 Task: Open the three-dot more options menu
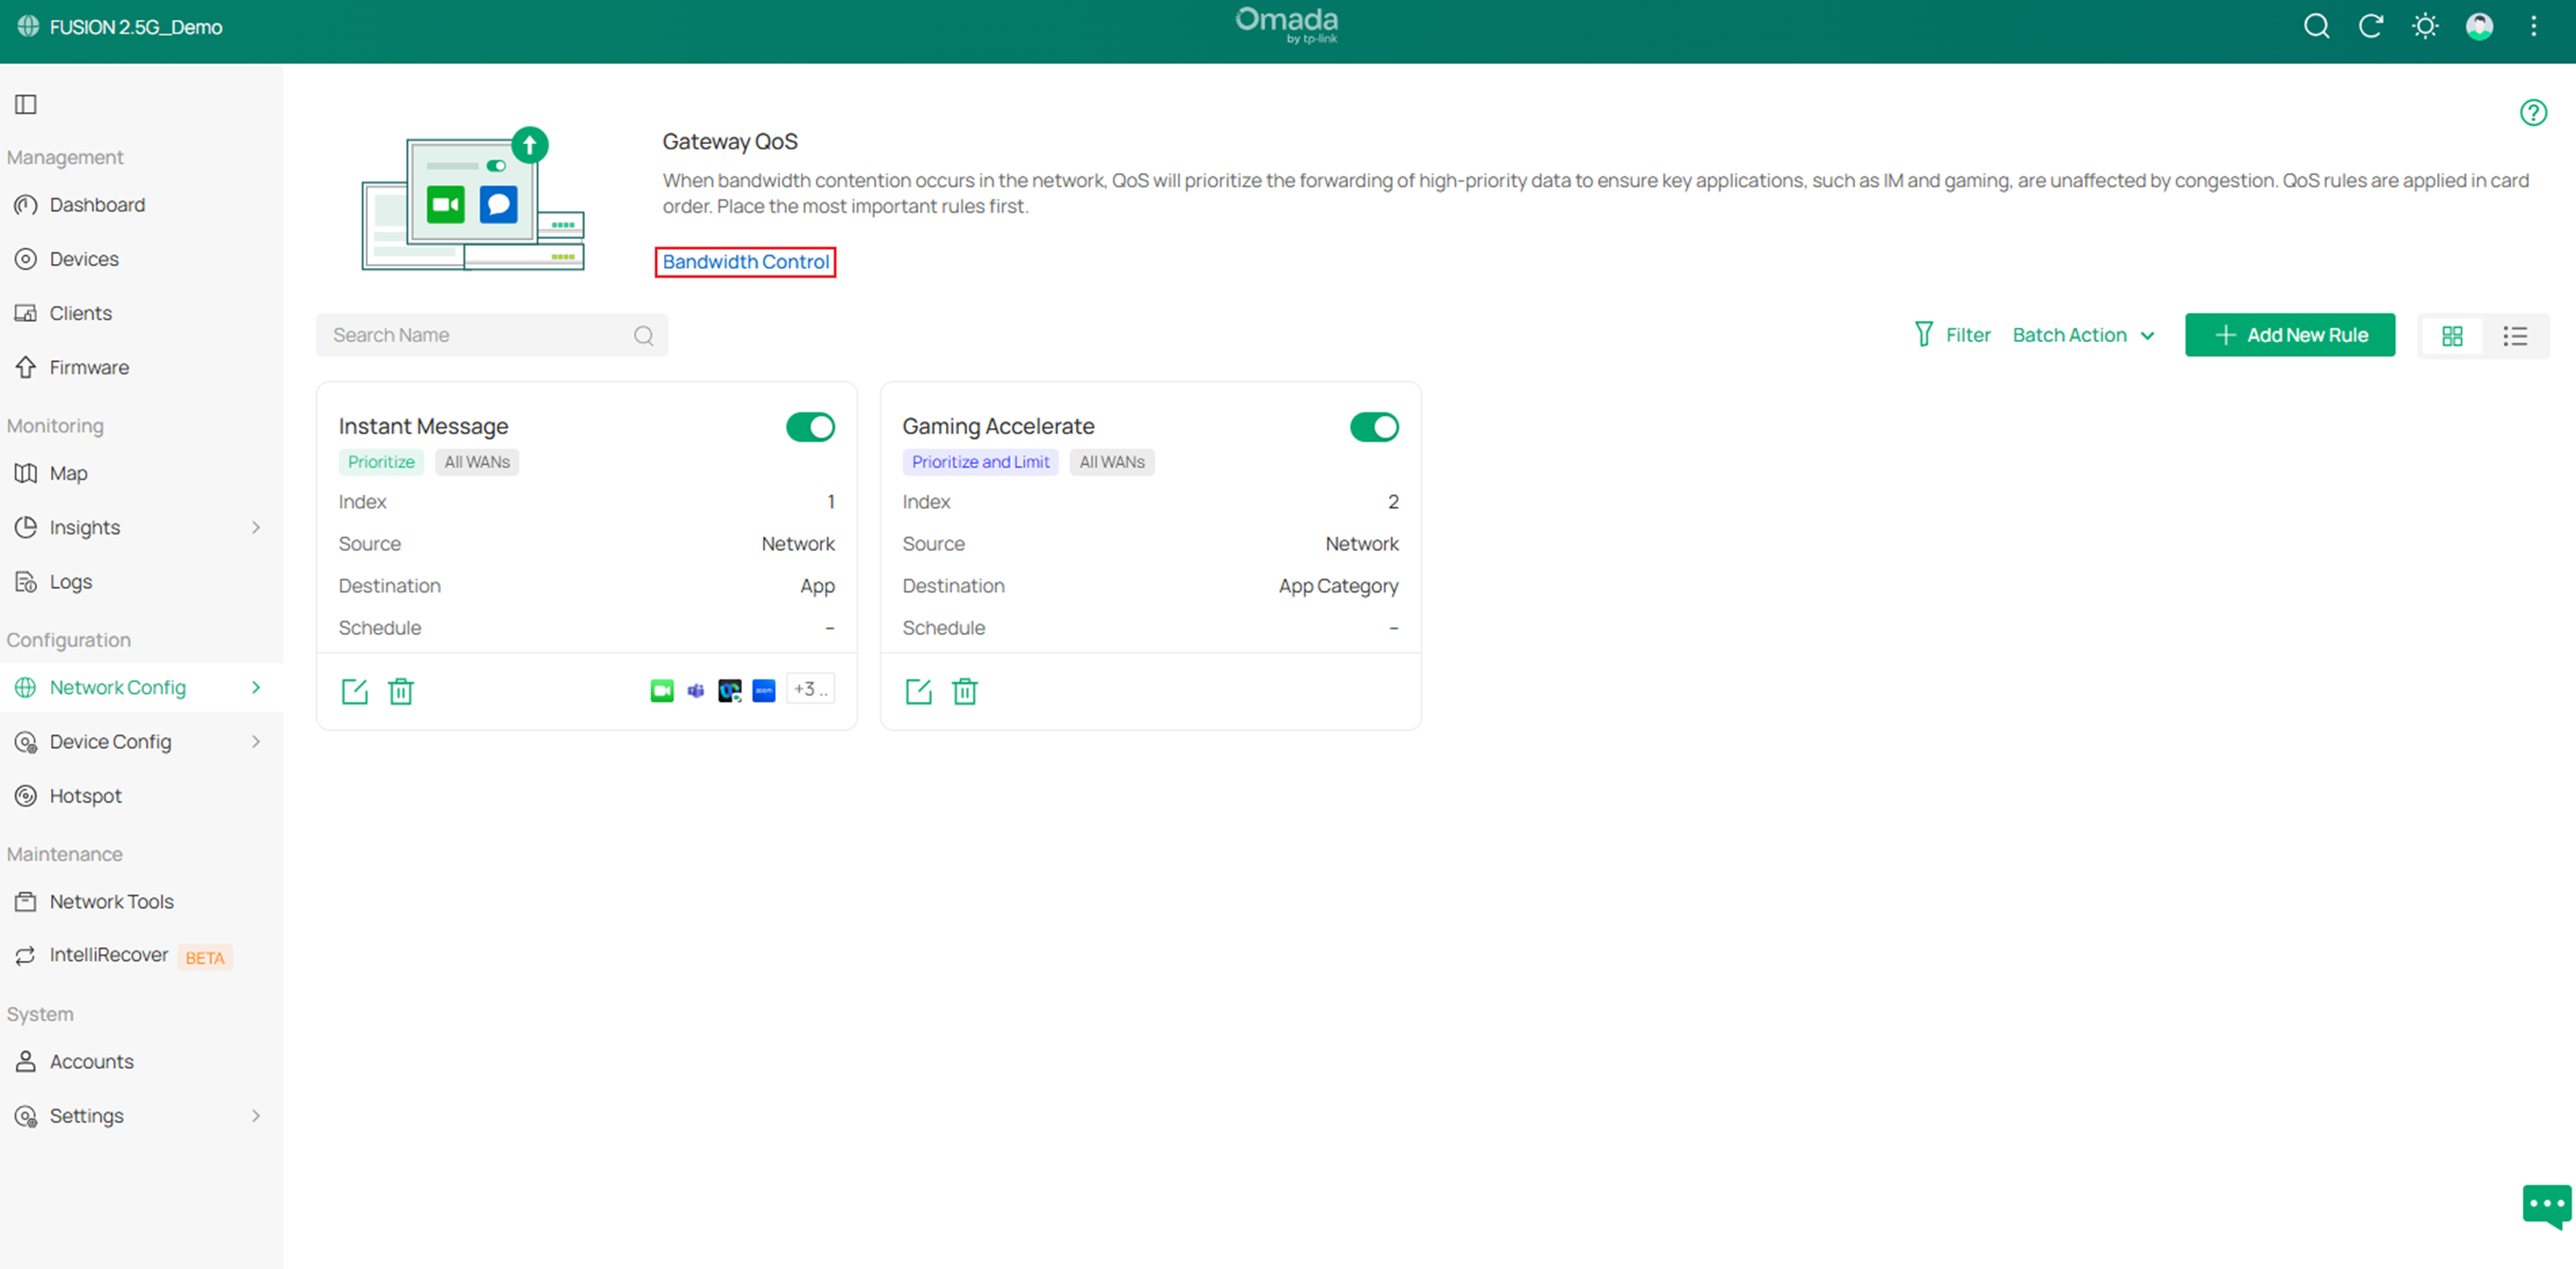(2534, 26)
